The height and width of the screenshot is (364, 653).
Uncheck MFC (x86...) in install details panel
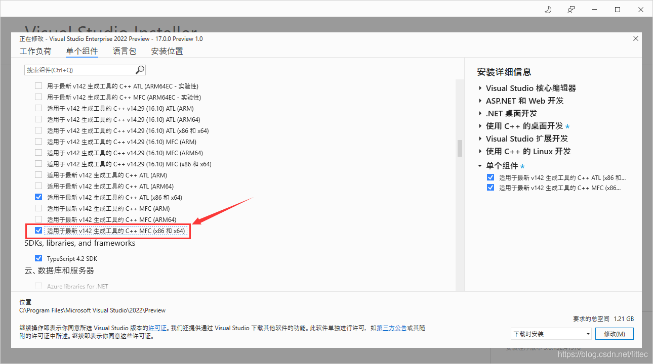pyautogui.click(x=490, y=188)
